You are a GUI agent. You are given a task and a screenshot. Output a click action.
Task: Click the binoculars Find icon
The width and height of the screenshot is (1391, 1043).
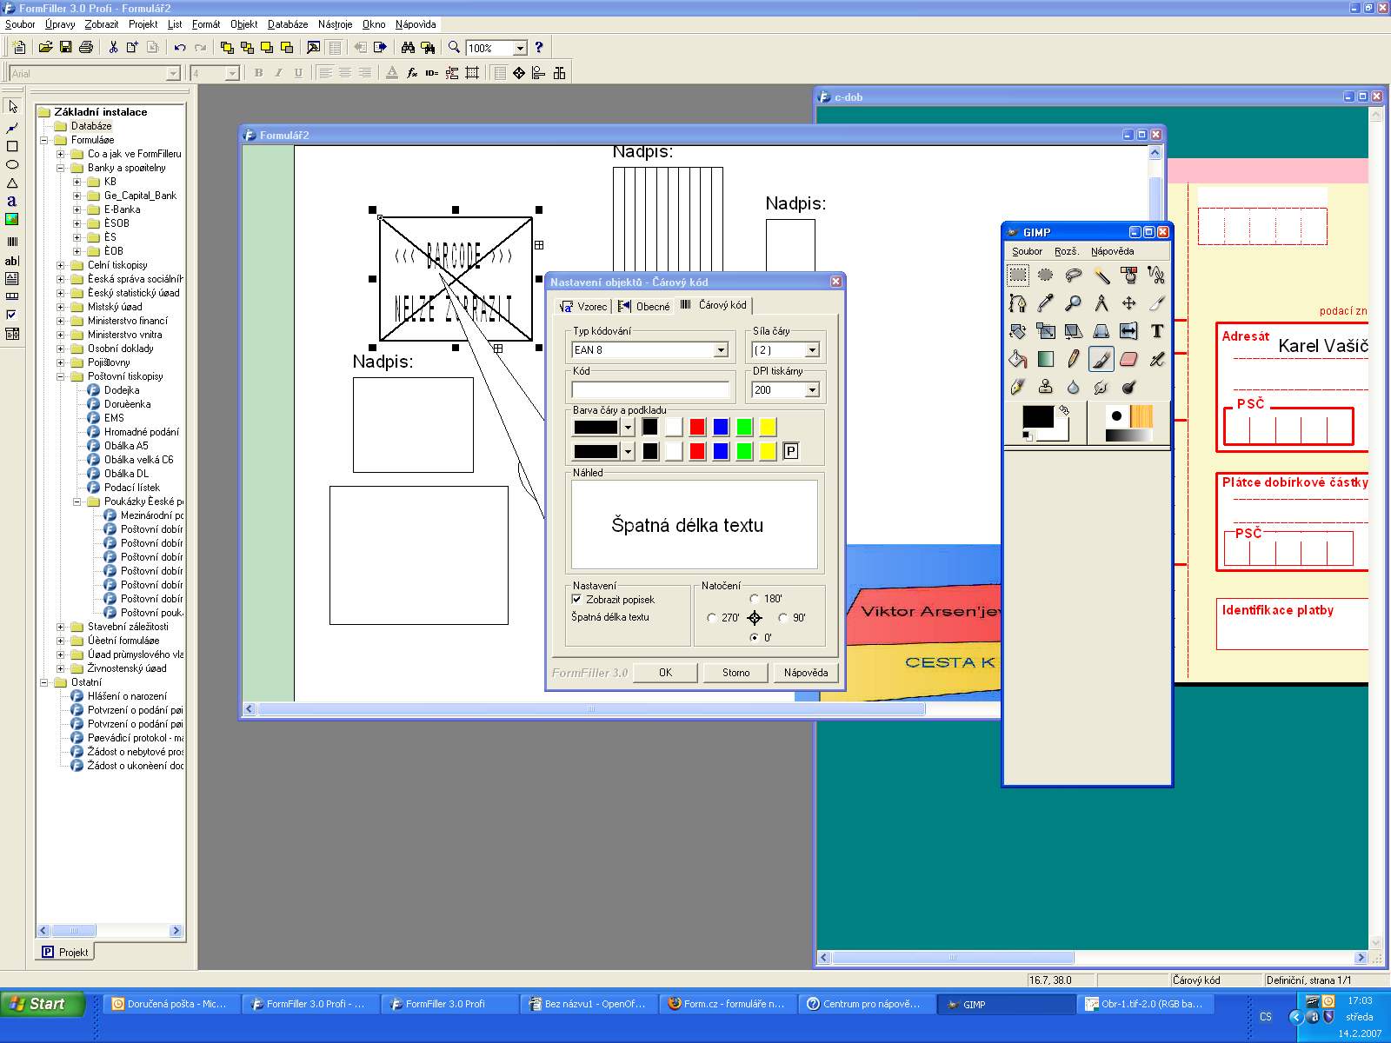coord(408,47)
